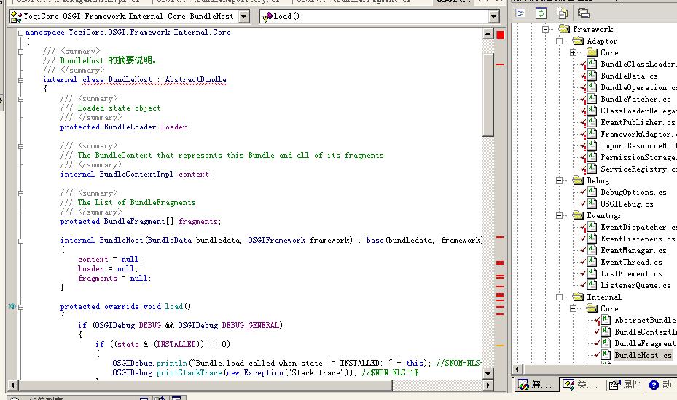Click the Refresh icon in Solution Explorer toolbar
The image size is (677, 400).
541,13
